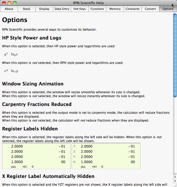Open the About tab
The width and height of the screenshot is (177, 187).
coord(9,9)
